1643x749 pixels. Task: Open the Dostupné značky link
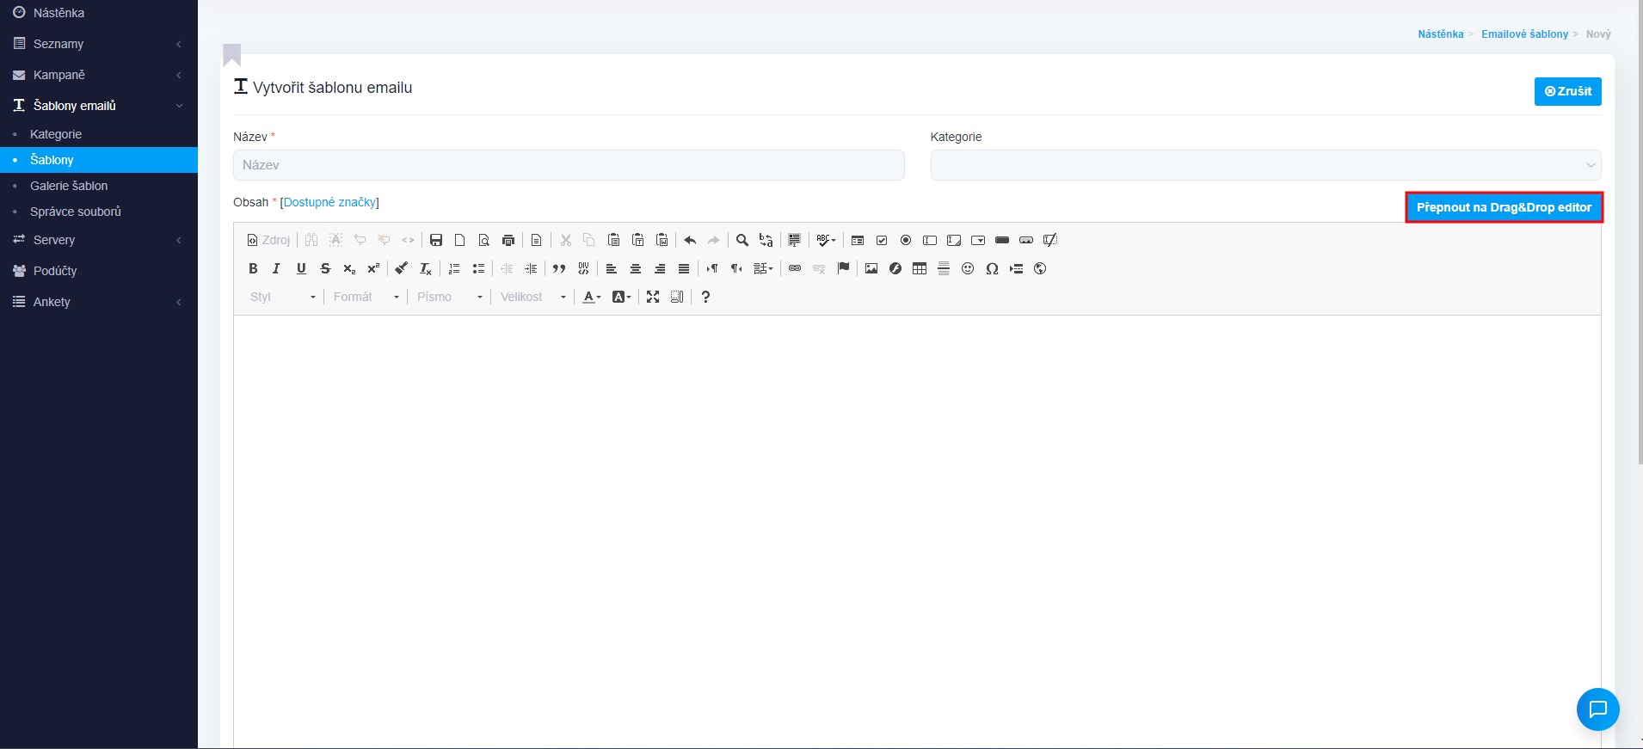329,202
